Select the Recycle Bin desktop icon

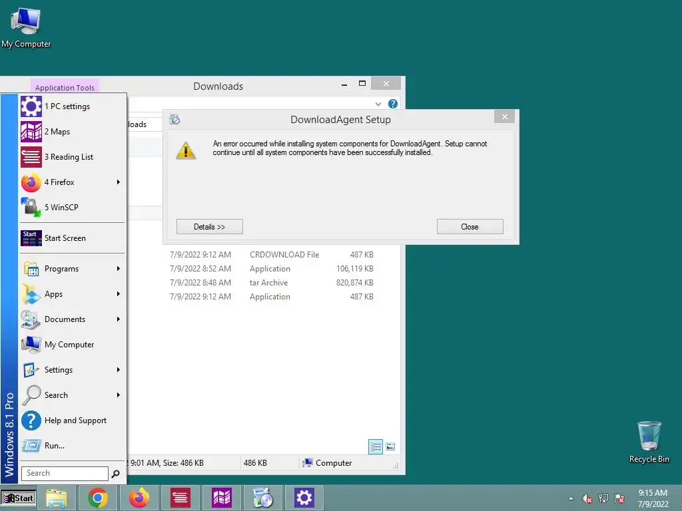coord(649,442)
